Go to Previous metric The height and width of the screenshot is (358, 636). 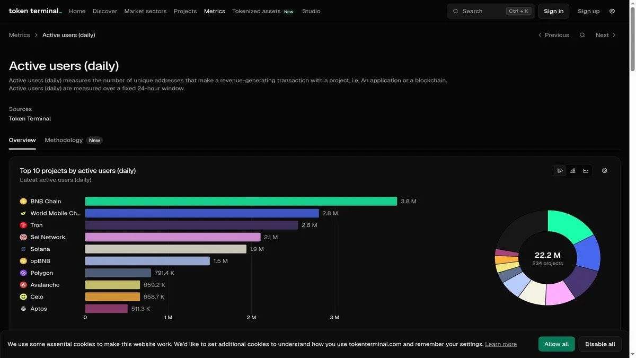pyautogui.click(x=553, y=35)
